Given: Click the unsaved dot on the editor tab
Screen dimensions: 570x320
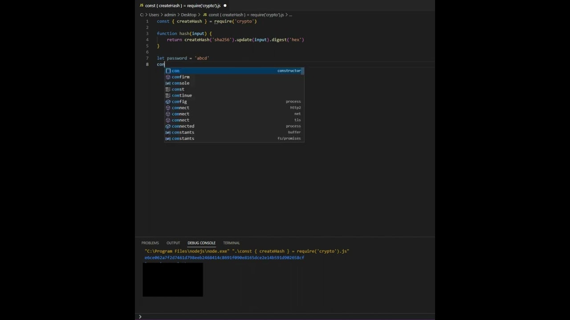Looking at the screenshot, I should click(x=225, y=6).
